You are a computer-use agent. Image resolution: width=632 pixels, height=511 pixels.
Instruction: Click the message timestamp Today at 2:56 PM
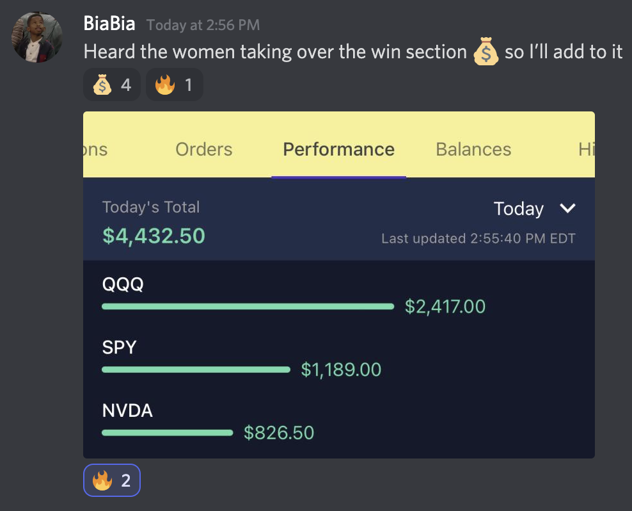(x=203, y=26)
